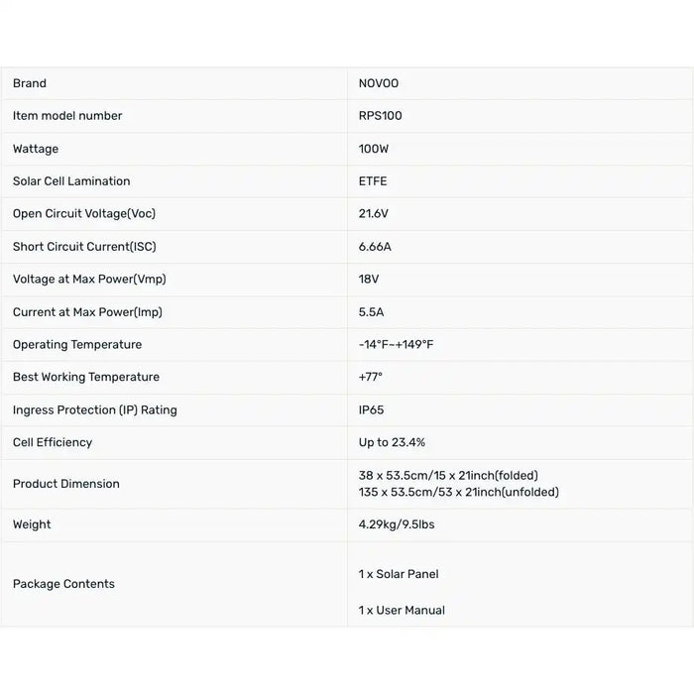This screenshot has width=694, height=694.
Task: Select the ETFE lamination value
Action: point(373,181)
